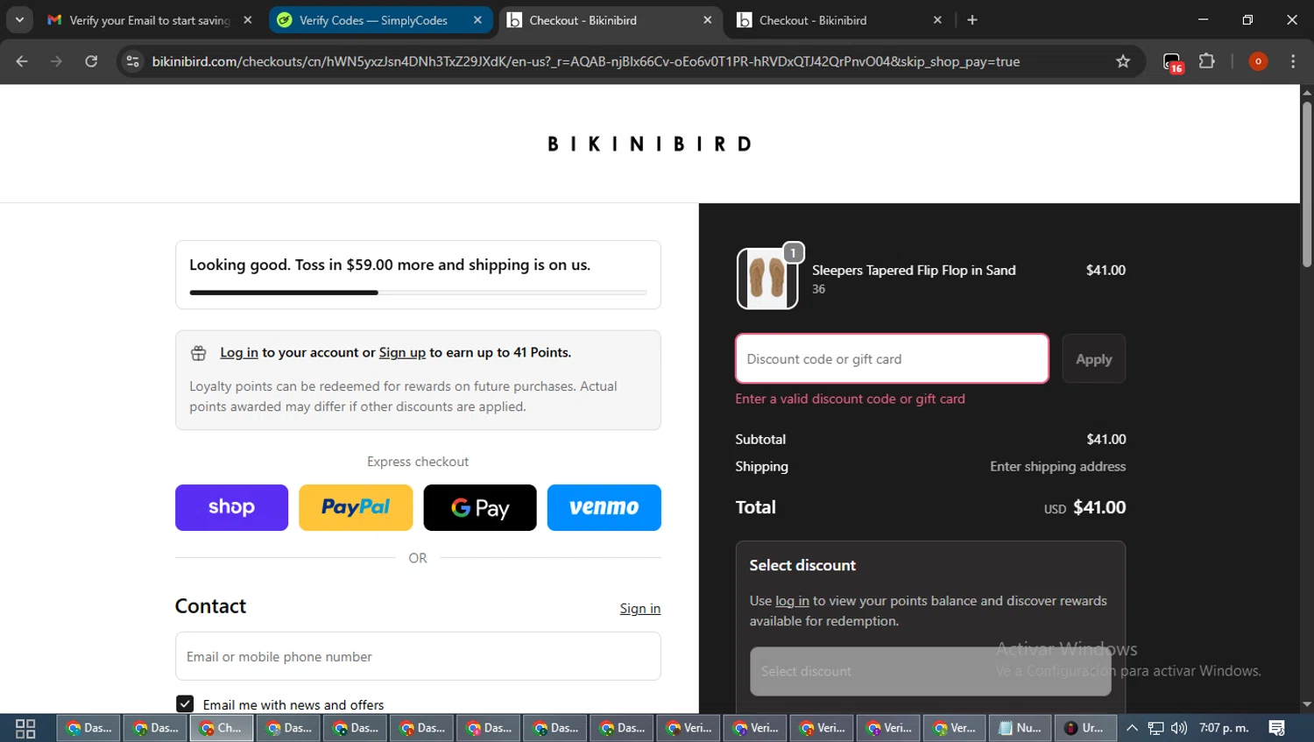The image size is (1314, 742).
Task: Focus the bikinibird.com checkout URL field
Action: click(x=585, y=61)
